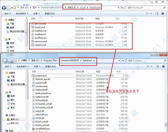The image size is (168, 132).
Task: Expand 包含到库中 dropdown in lower window
Action: click(x=23, y=67)
